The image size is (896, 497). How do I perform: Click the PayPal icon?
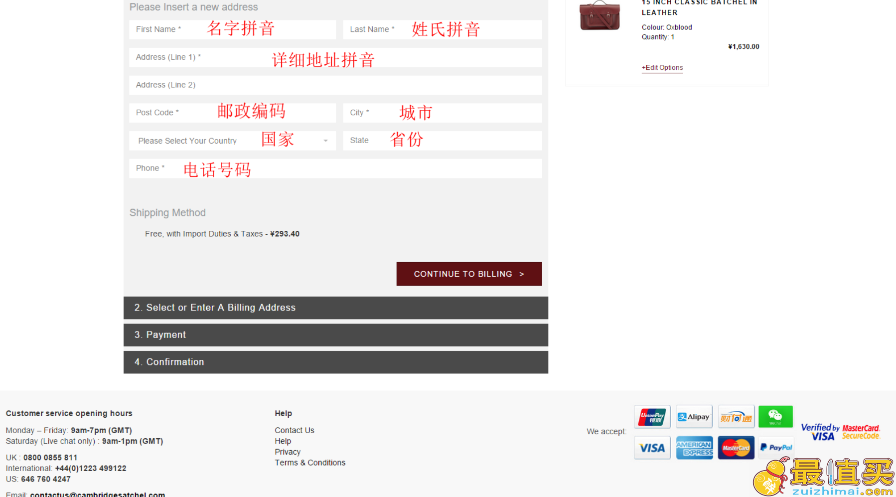776,448
